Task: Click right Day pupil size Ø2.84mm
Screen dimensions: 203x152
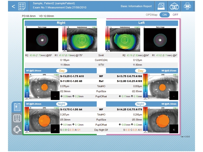Action: click(x=65, y=91)
